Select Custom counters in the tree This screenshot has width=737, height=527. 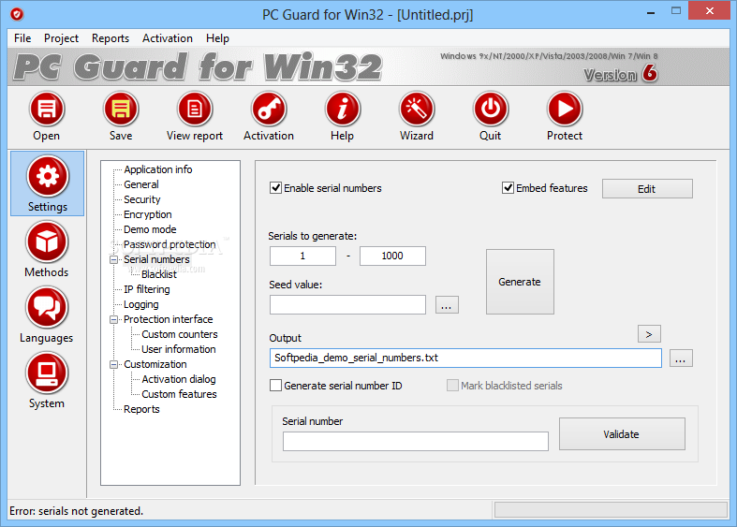point(180,334)
